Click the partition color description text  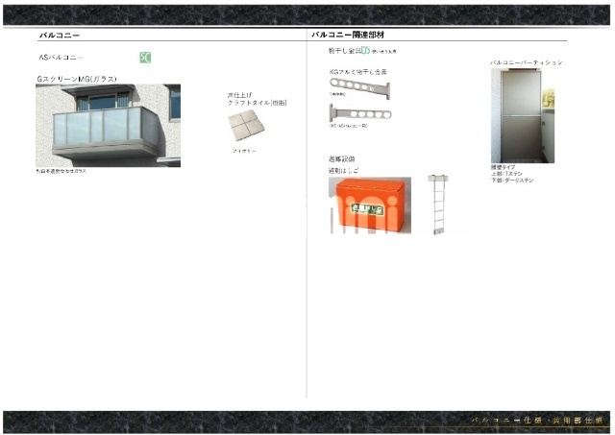coord(511,174)
